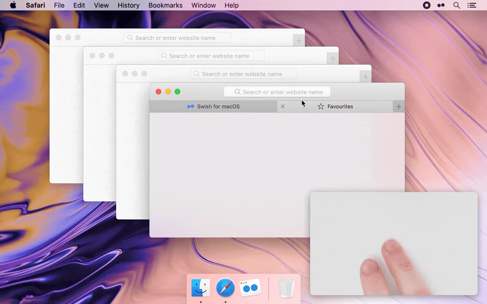Screen dimensions: 487x304
Task: Stop the screen recording via menu bar icon
Action: click(426, 5)
